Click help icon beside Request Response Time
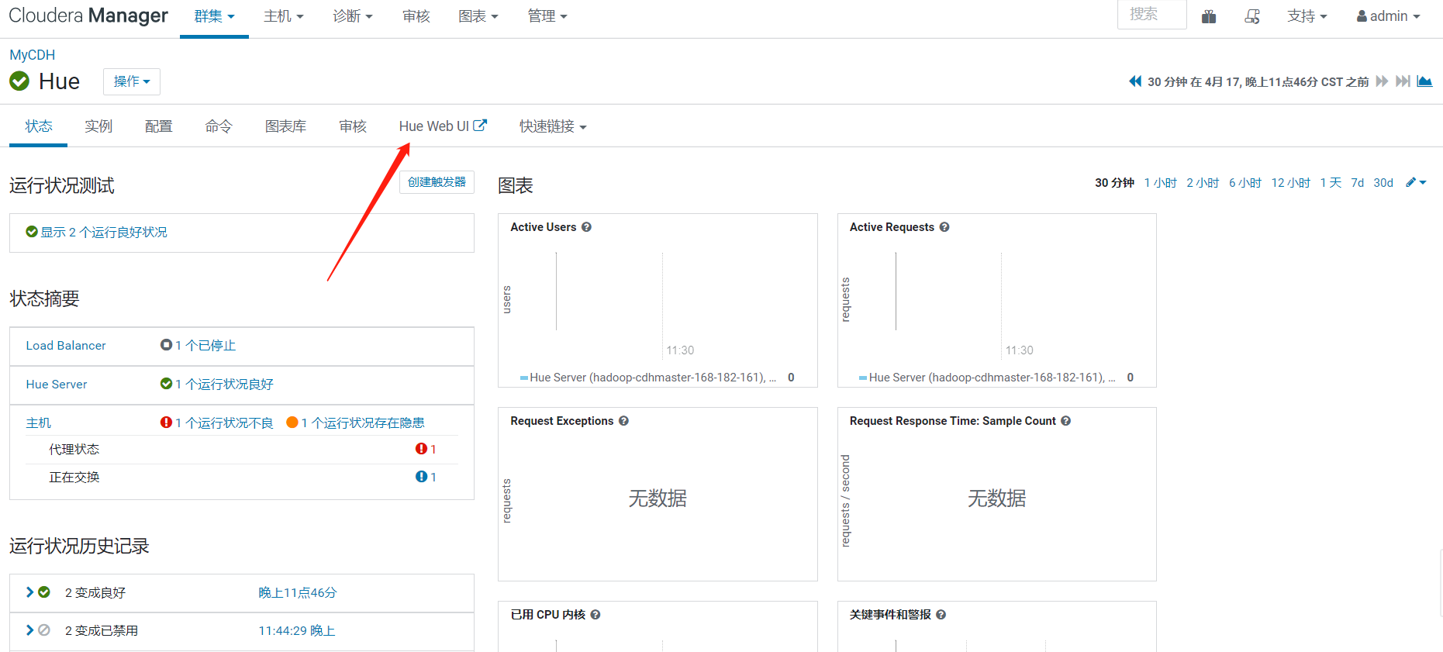This screenshot has height=652, width=1443. pyautogui.click(x=1066, y=421)
